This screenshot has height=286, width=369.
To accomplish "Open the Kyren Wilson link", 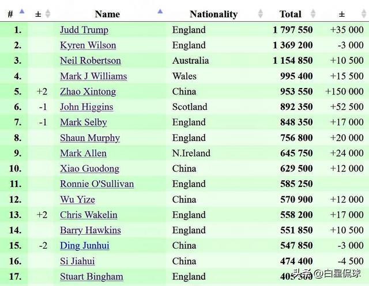I will coord(88,45).
